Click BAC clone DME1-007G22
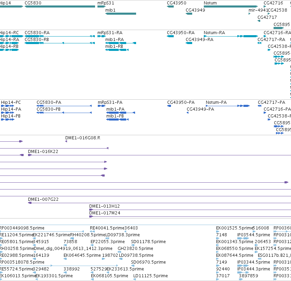 coord(159,203)
